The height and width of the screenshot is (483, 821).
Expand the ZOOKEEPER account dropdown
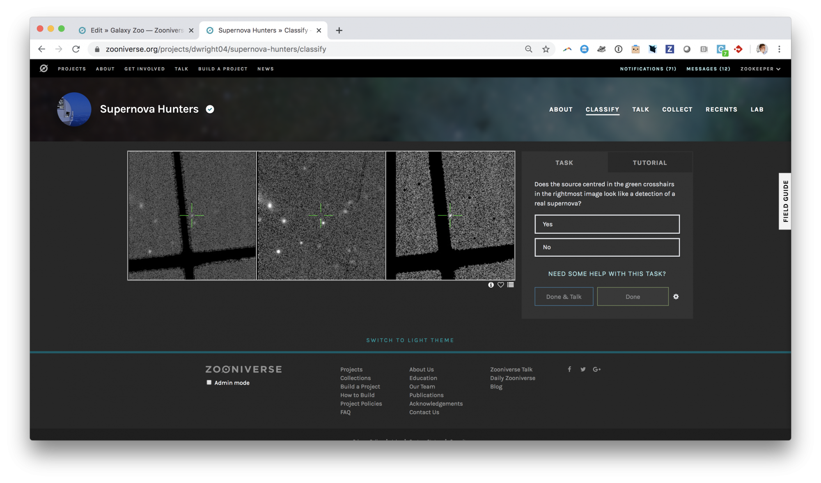click(760, 69)
